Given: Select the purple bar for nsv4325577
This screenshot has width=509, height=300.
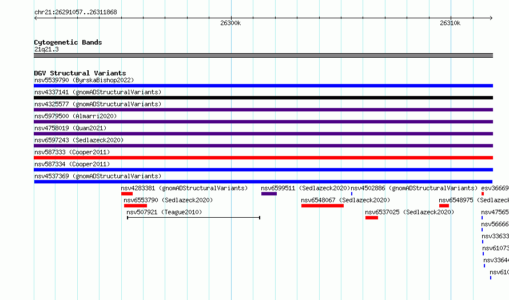Looking at the screenshot, I should [x=264, y=110].
